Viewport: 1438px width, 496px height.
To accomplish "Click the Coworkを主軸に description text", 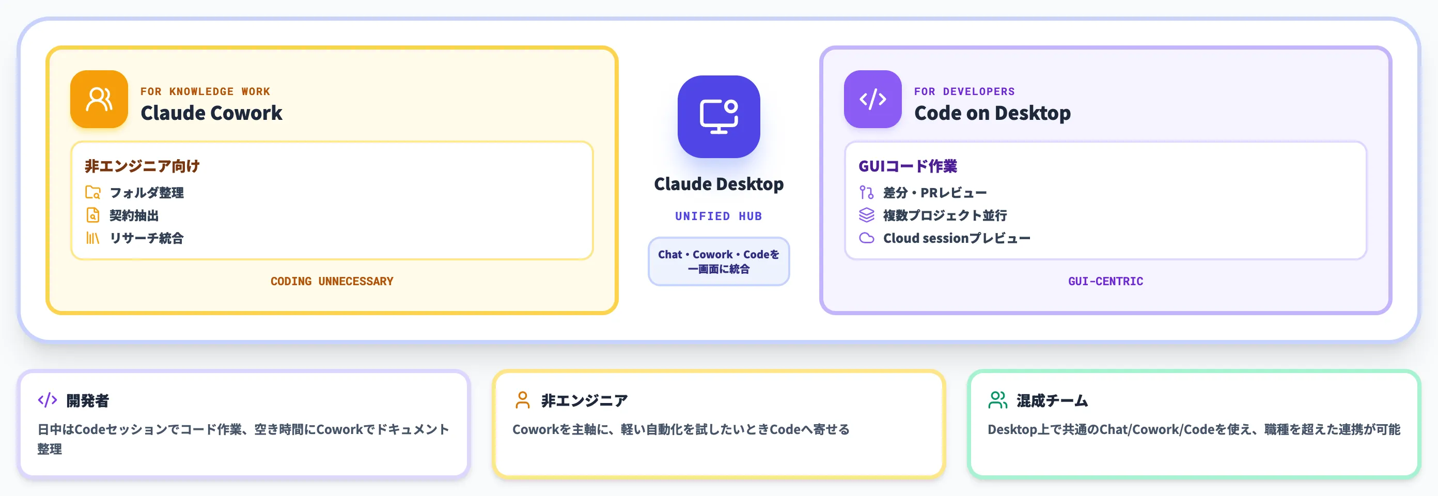I will coord(681,429).
